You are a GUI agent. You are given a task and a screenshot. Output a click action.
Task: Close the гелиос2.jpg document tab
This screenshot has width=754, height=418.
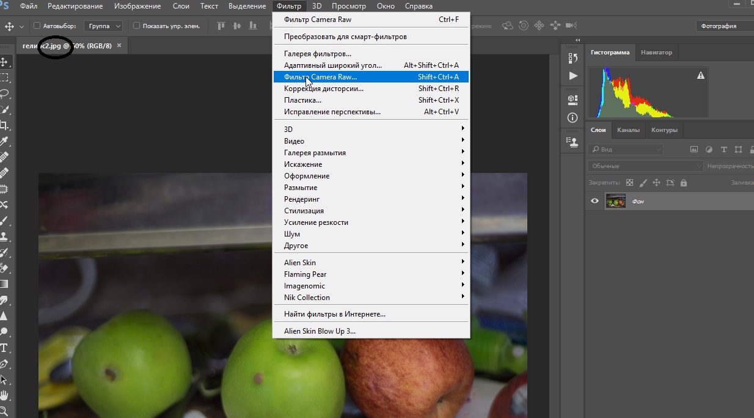119,45
